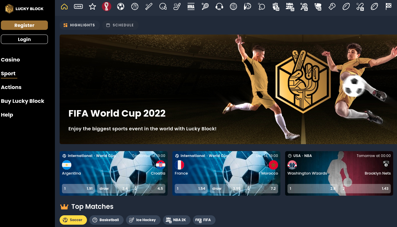This screenshot has width=397, height=227.
Task: Click the Morocco flag icon
Action: (x=273, y=165)
